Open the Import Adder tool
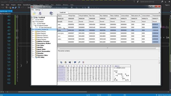This screenshot has width=171, height=96. pos(41,49)
